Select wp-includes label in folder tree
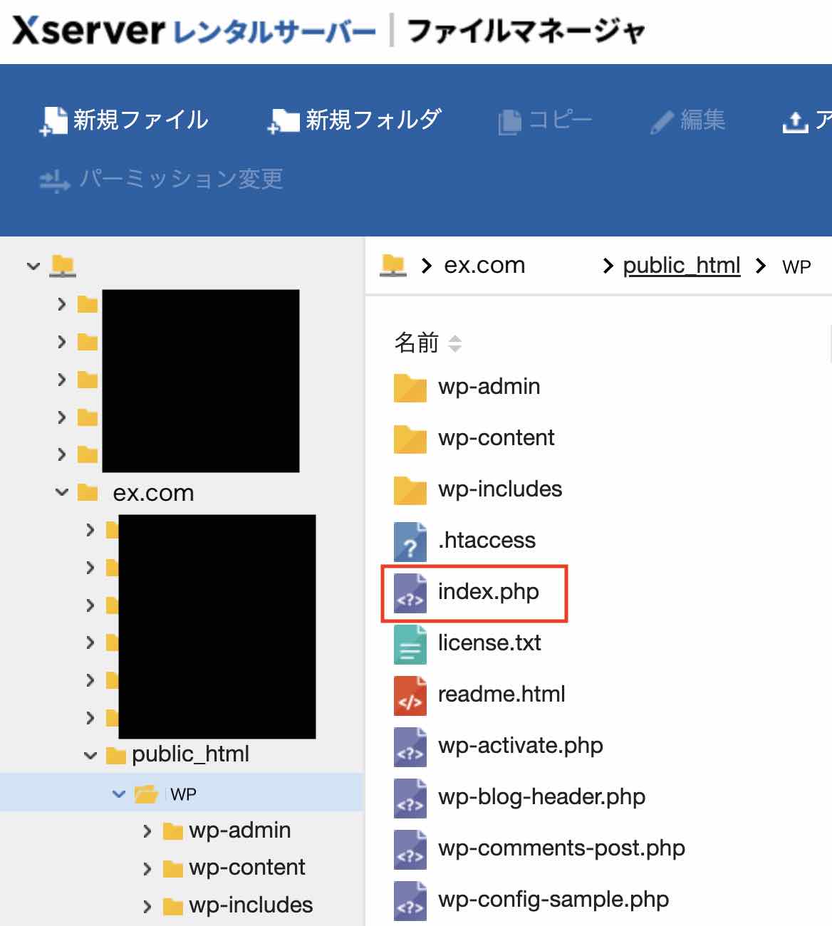This screenshot has width=832, height=926. (x=251, y=905)
